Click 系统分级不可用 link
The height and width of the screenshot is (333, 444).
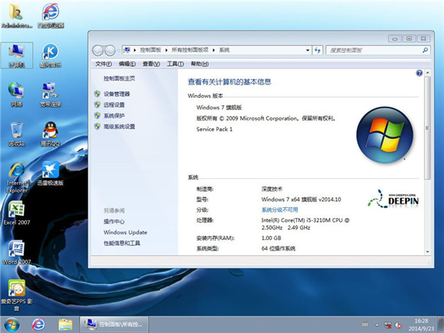click(279, 210)
